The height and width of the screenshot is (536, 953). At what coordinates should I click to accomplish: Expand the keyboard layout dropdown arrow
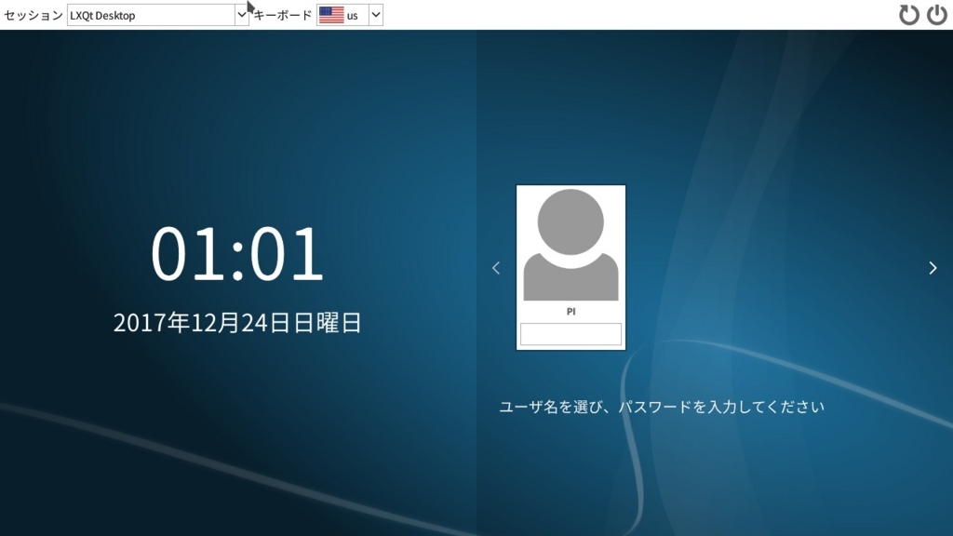pyautogui.click(x=376, y=15)
